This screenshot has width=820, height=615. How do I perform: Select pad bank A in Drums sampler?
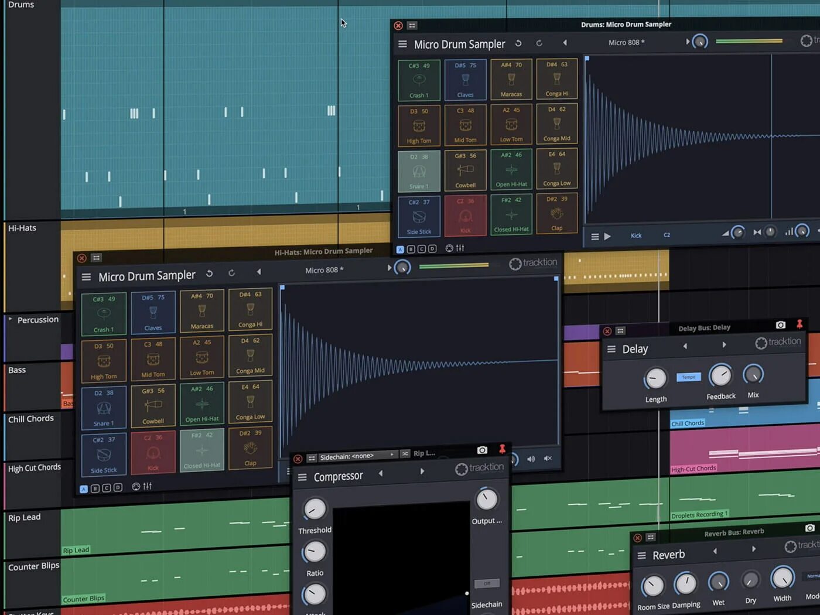[x=400, y=250]
